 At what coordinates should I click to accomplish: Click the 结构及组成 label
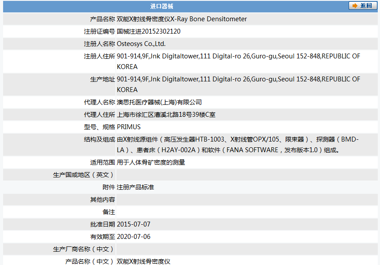click(100, 139)
